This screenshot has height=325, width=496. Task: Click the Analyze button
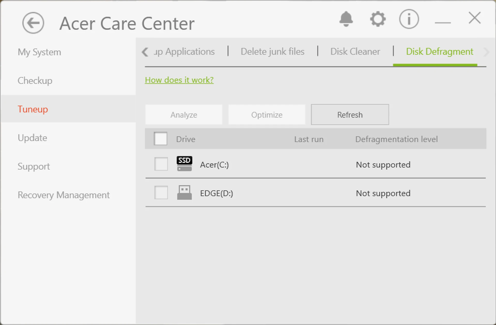point(184,115)
